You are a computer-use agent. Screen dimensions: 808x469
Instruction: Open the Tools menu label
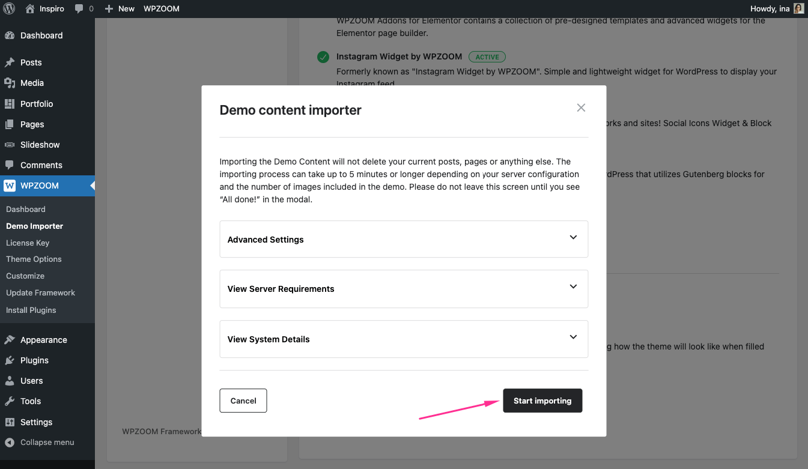point(31,401)
